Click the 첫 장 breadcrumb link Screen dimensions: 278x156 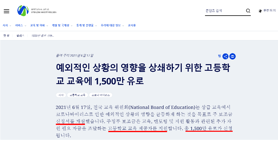pyautogui.click(x=6, y=36)
